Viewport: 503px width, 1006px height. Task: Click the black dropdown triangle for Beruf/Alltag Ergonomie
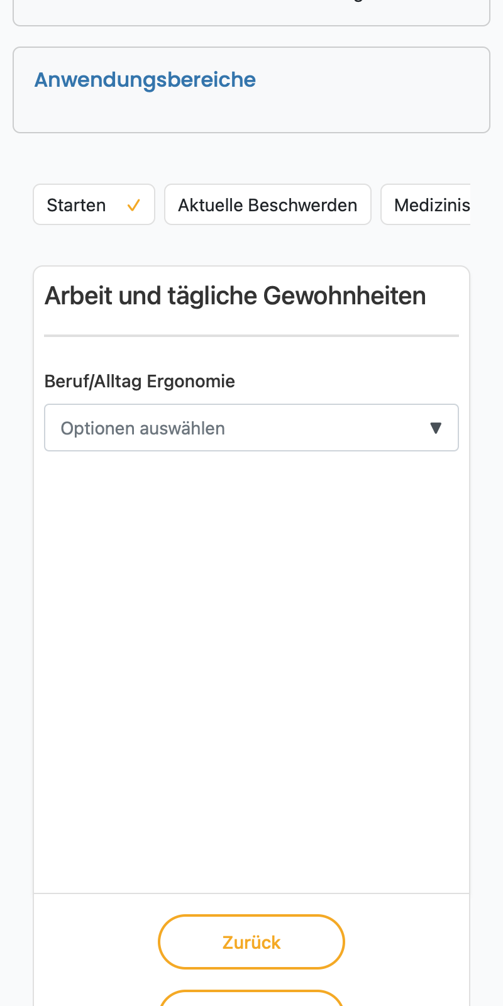tap(436, 428)
